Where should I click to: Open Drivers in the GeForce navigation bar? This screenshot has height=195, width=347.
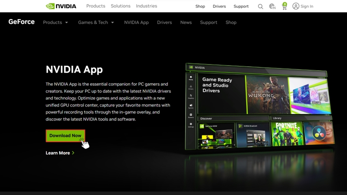164,23
